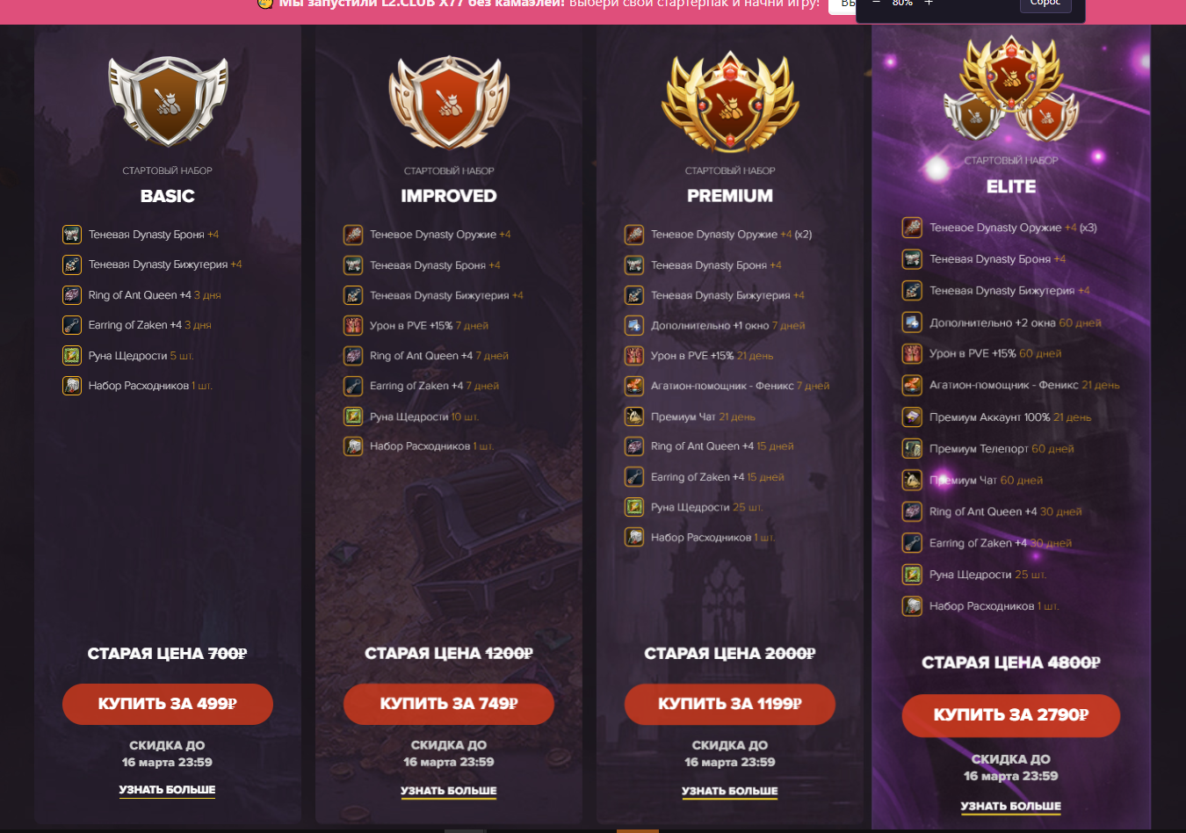
Task: Click Урон в PVE +15% icon in IMPROVED pack
Action: click(353, 326)
